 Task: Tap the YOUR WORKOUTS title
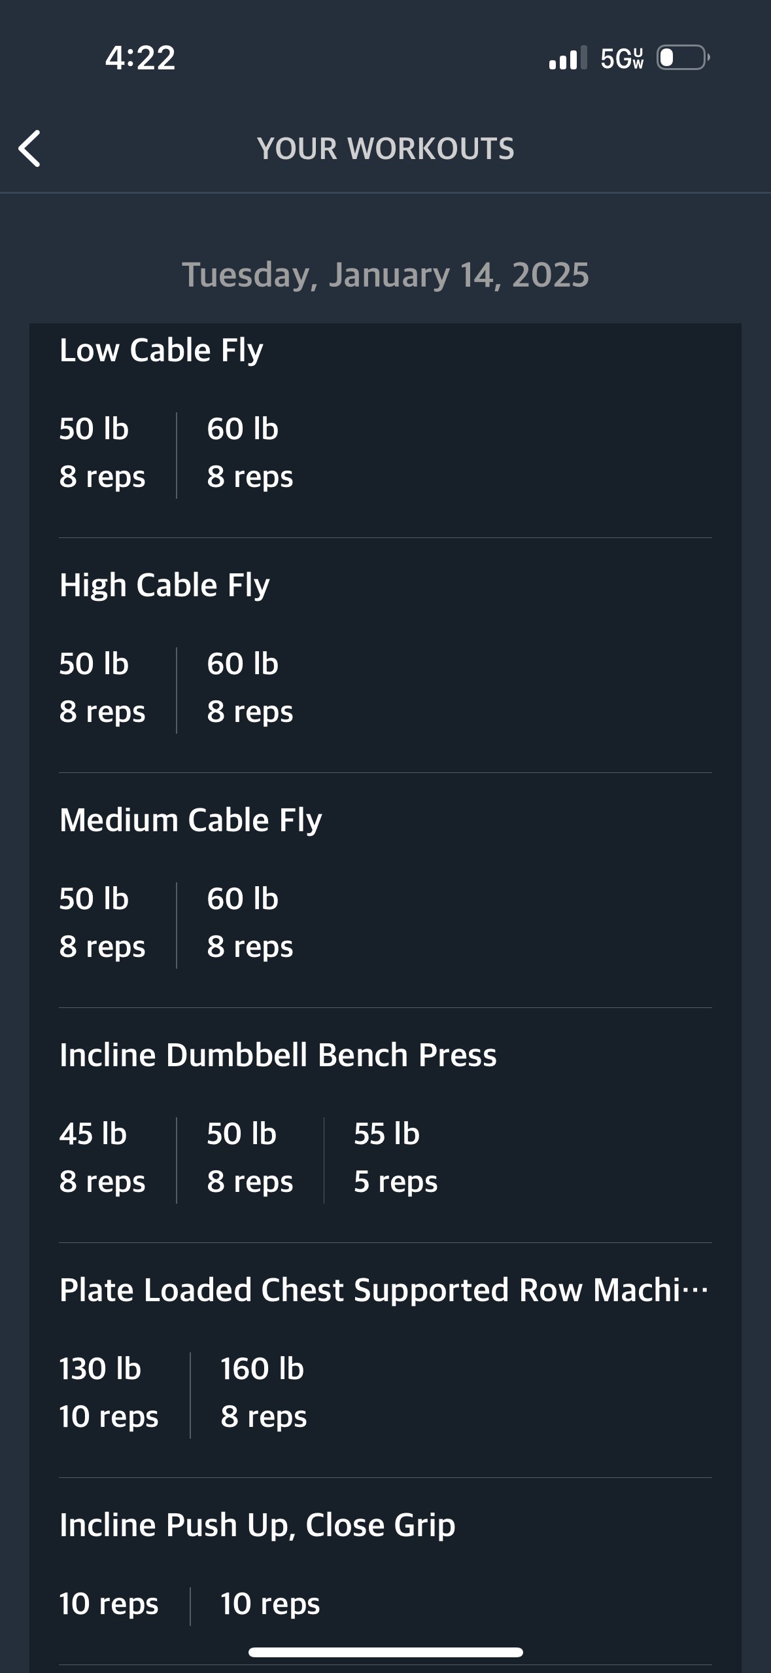385,149
